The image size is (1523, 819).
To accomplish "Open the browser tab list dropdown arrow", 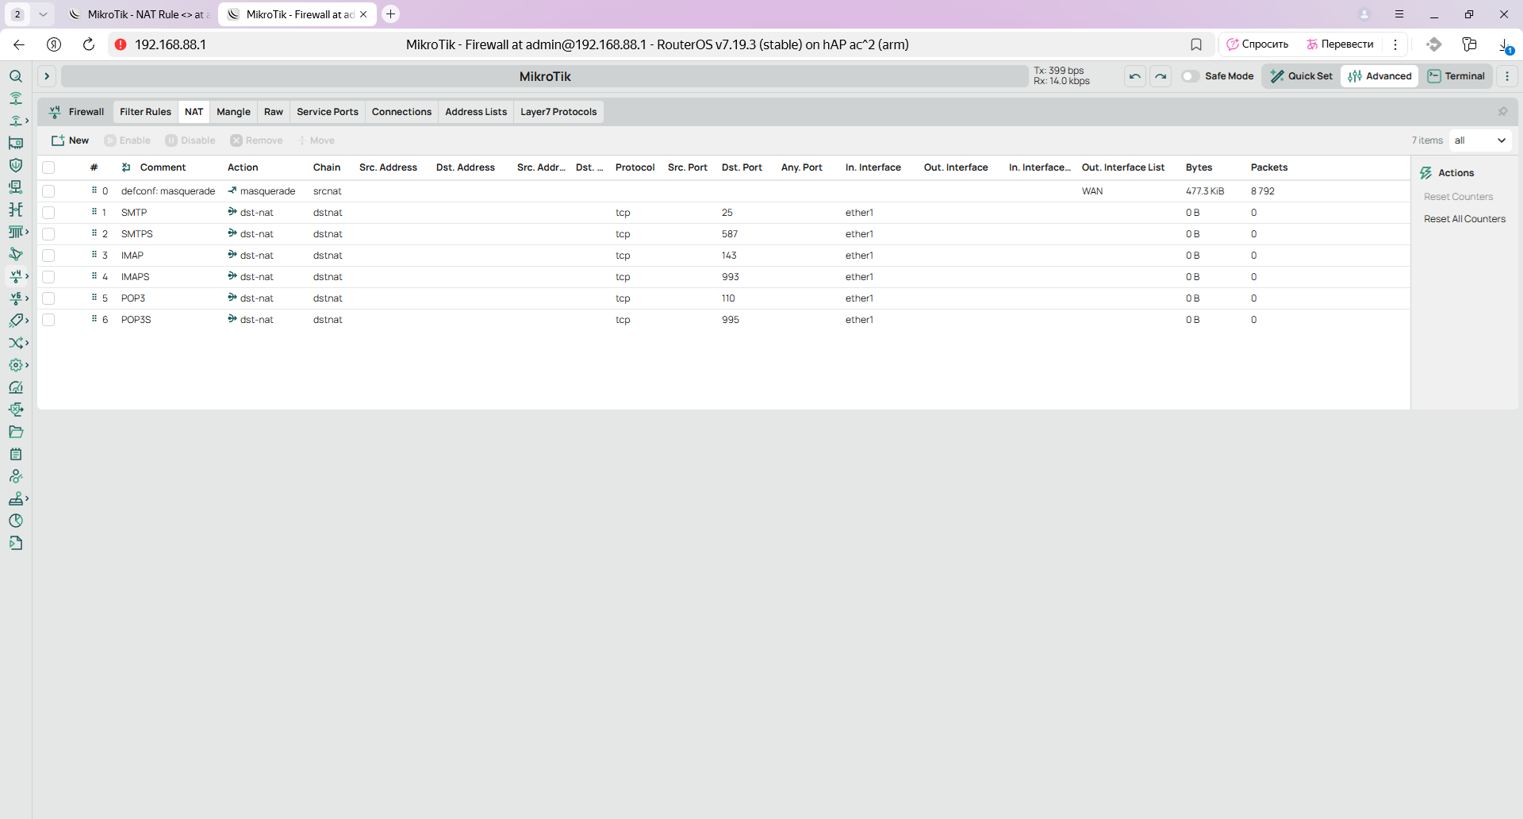I will pos(43,14).
